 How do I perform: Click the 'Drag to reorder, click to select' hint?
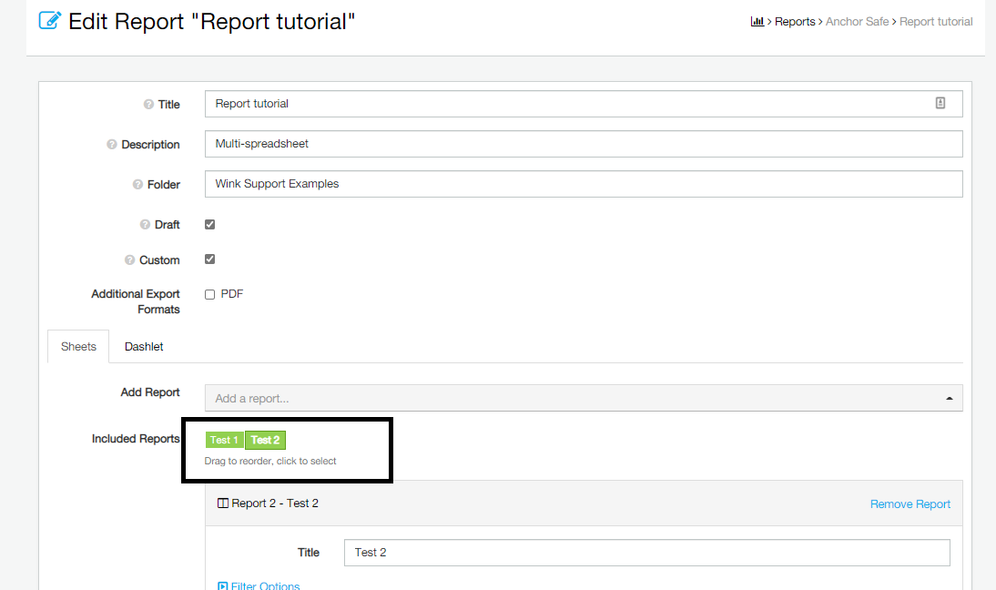[270, 461]
